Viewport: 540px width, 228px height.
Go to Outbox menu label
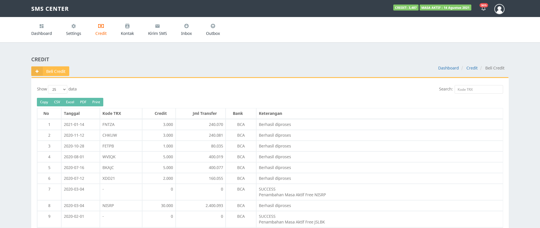coord(213,33)
